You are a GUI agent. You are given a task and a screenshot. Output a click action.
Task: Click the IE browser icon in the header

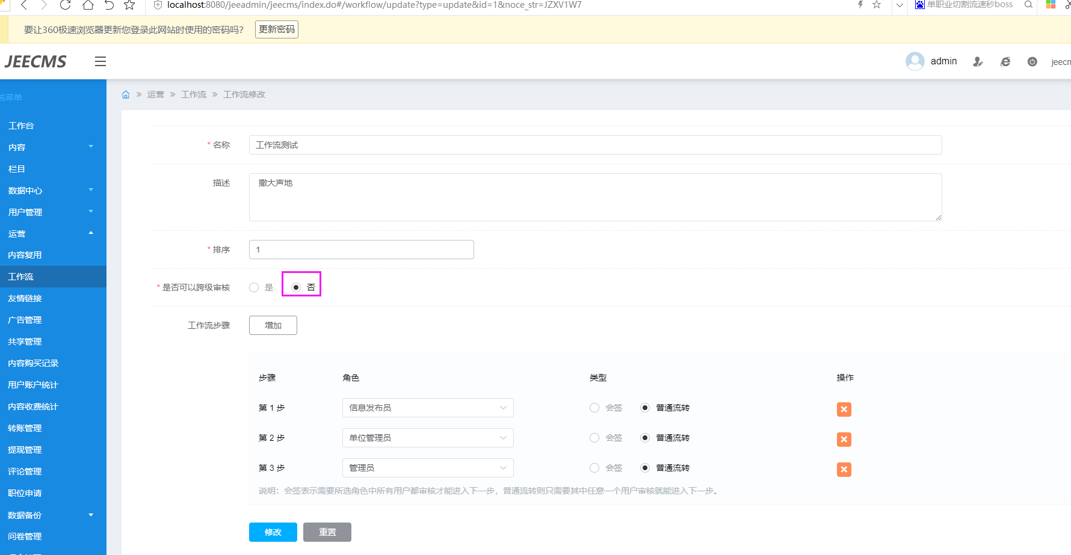(x=1005, y=61)
